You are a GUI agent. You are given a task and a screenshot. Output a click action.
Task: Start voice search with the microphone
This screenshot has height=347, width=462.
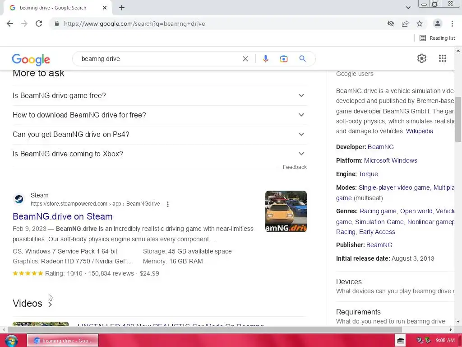(265, 59)
